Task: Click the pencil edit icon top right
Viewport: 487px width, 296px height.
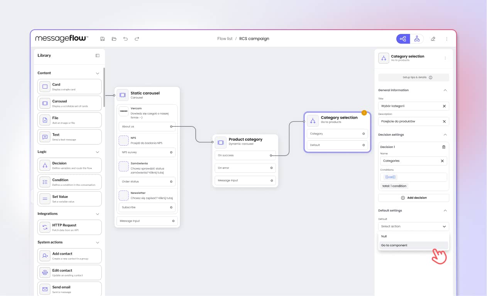Action: coord(433,39)
